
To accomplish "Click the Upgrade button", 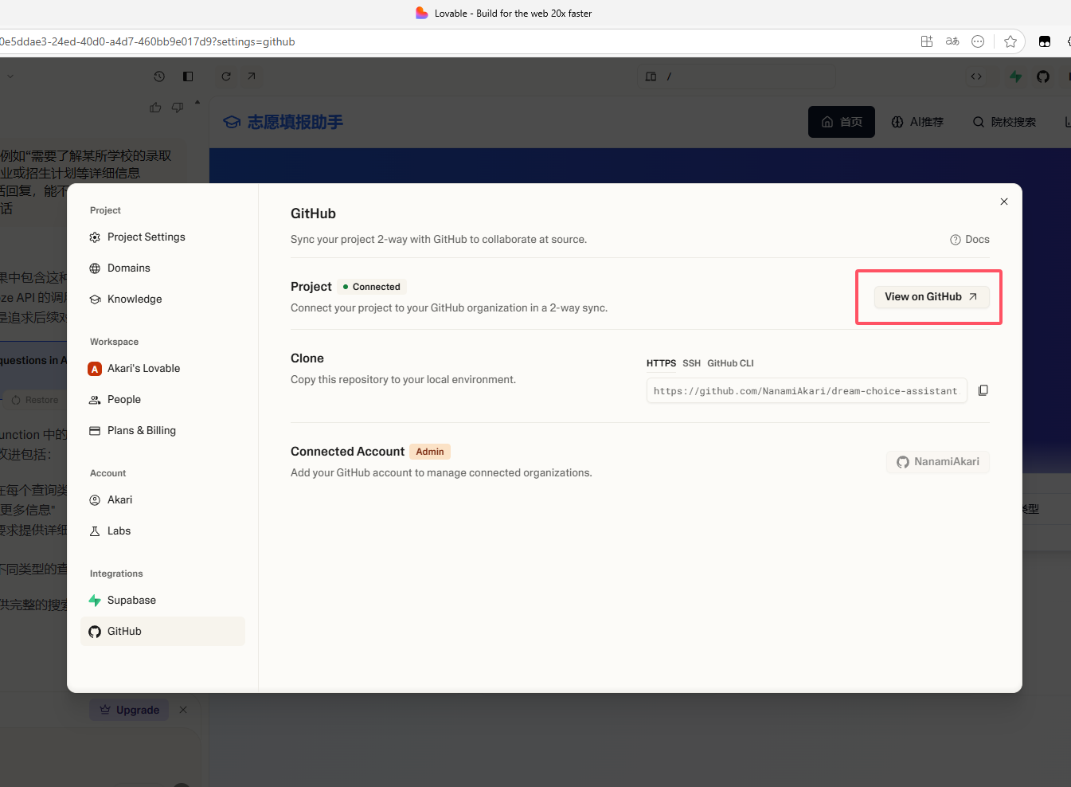I will coord(129,710).
